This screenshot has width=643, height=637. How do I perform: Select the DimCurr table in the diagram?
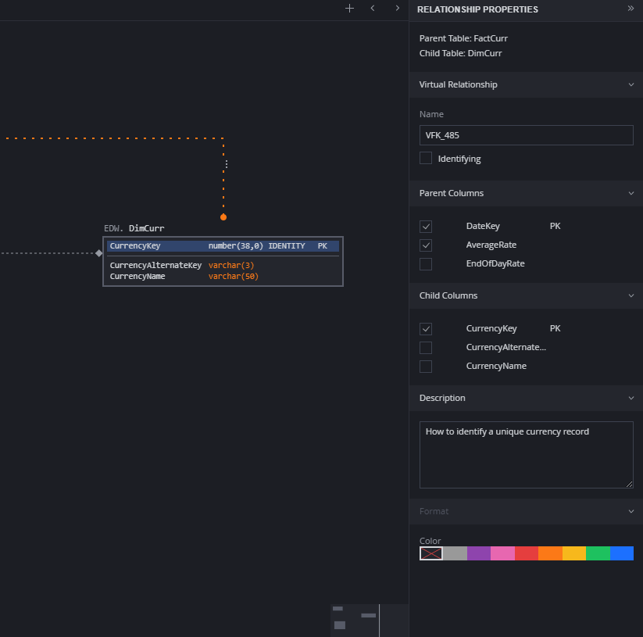(x=223, y=260)
